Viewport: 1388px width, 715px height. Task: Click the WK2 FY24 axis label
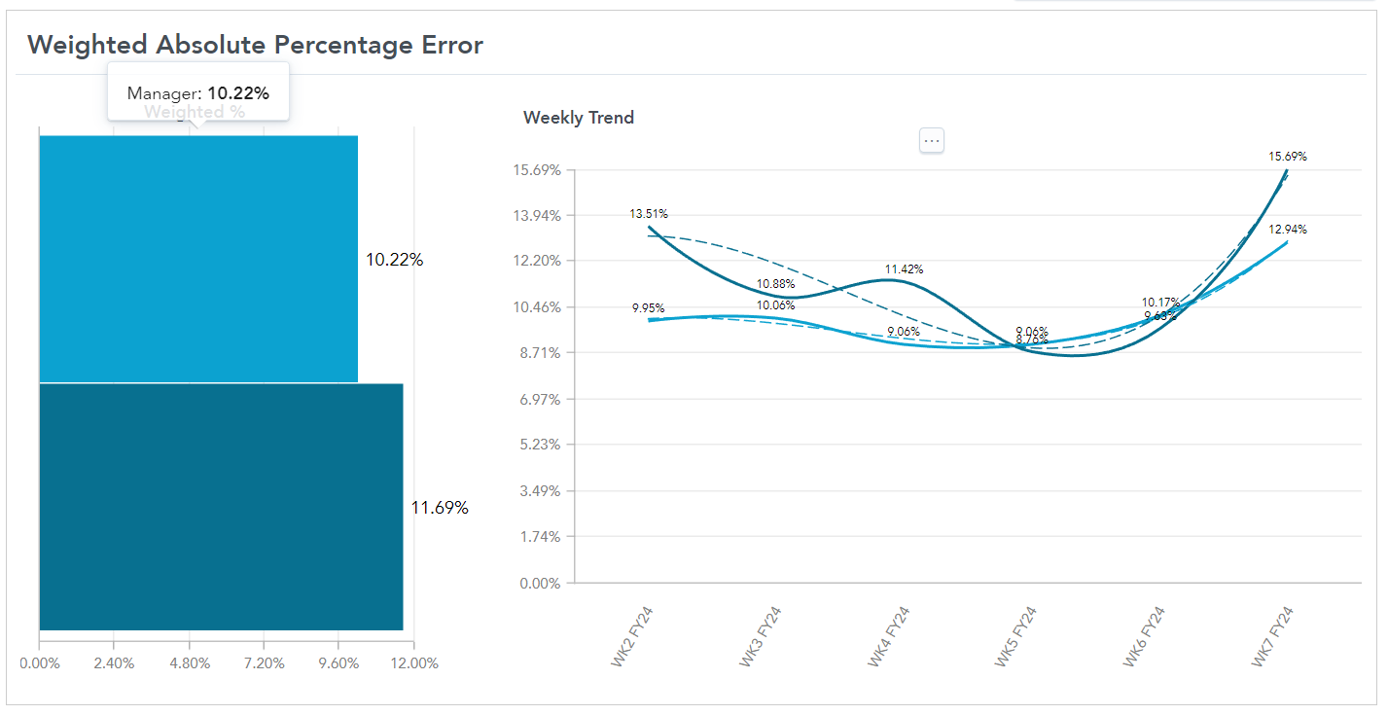[x=631, y=636]
